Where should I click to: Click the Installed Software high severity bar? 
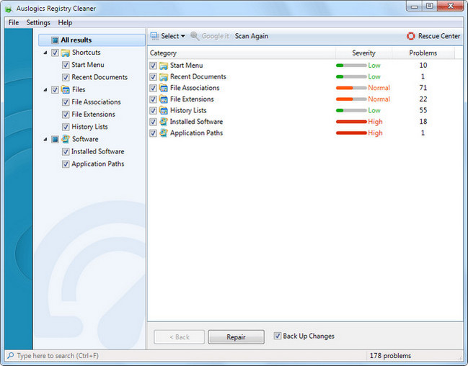click(351, 122)
